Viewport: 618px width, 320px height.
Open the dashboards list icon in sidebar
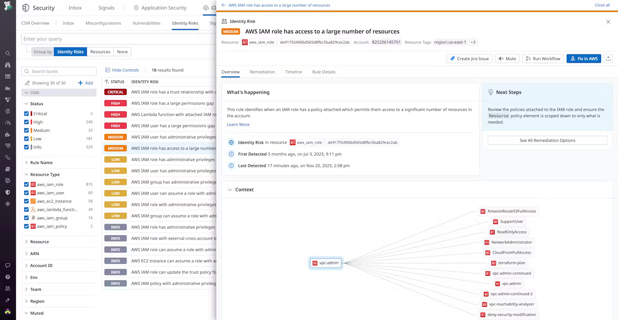coord(7,76)
